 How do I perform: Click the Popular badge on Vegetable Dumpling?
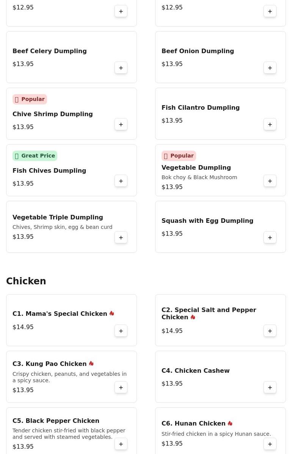coord(179,156)
